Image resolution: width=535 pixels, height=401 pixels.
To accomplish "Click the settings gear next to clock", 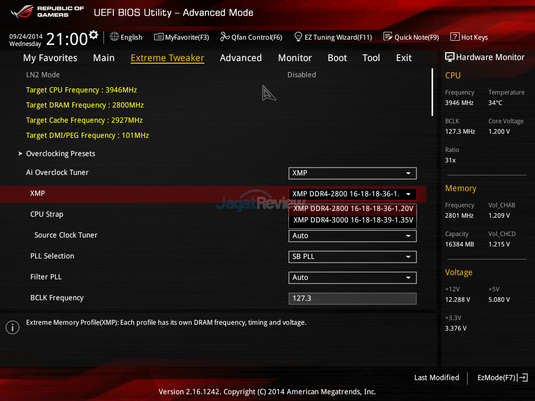I will 94,36.
